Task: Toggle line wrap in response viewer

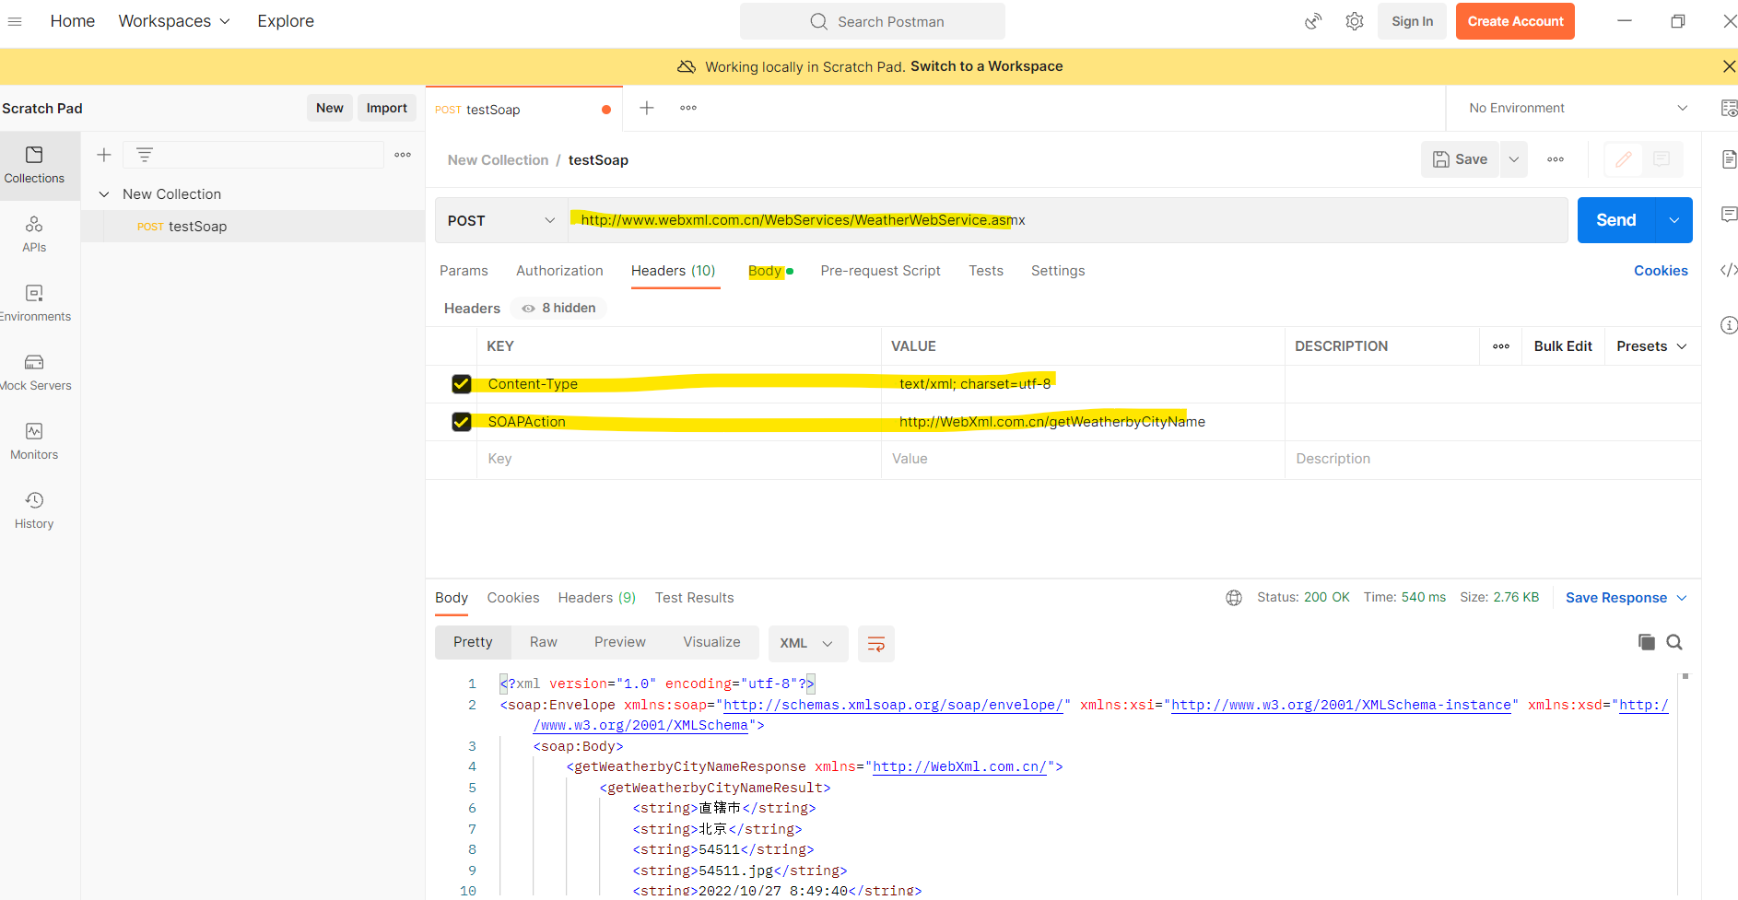Action: click(875, 643)
